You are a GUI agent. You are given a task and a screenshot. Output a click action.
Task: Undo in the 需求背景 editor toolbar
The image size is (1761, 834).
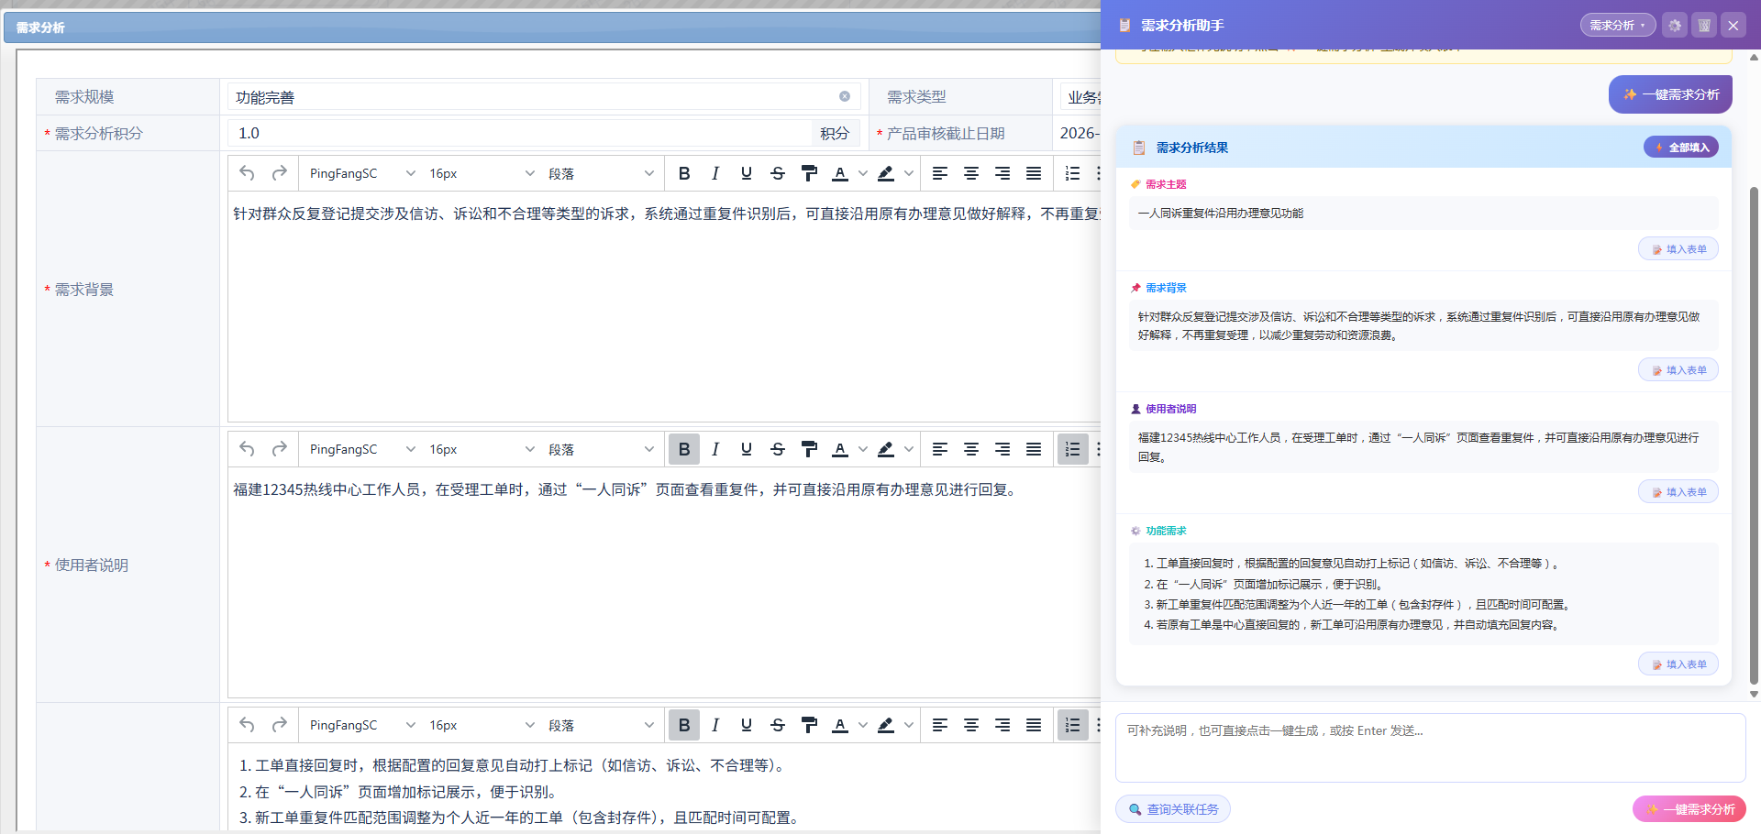point(247,173)
